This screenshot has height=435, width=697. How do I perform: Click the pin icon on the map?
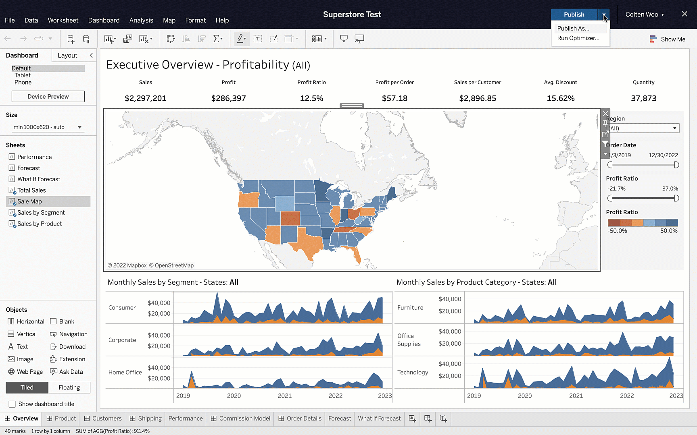605,124
